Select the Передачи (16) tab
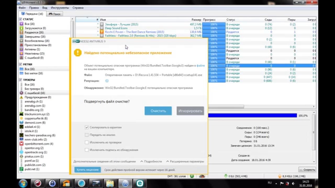335x188 pixels. [32, 14]
